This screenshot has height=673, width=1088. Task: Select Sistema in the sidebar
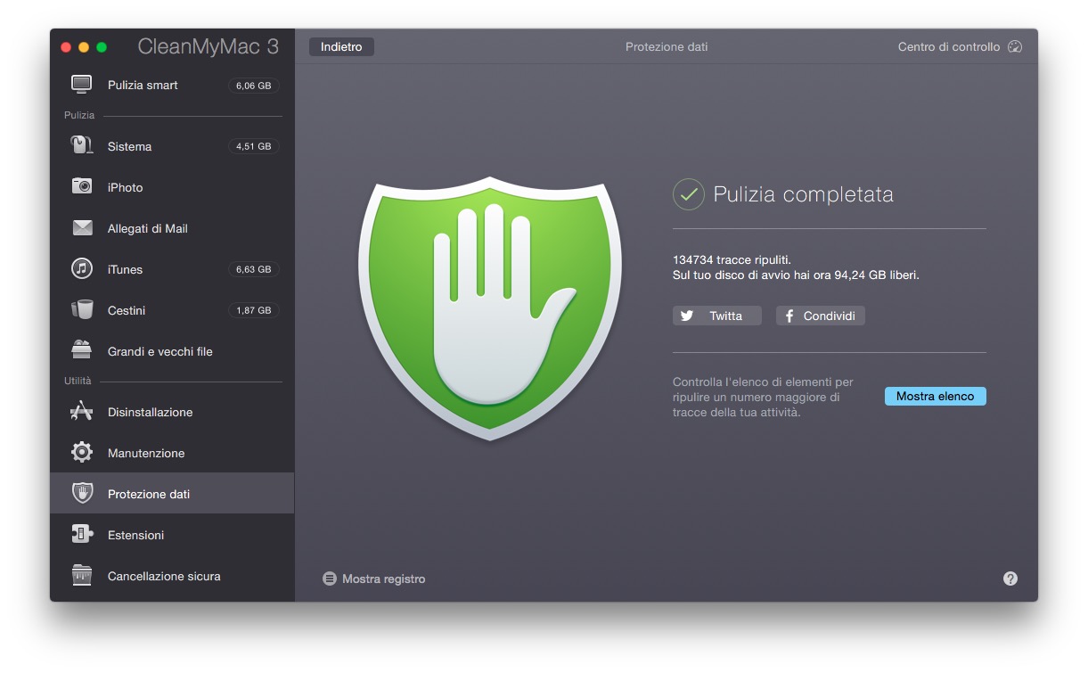[172, 145]
